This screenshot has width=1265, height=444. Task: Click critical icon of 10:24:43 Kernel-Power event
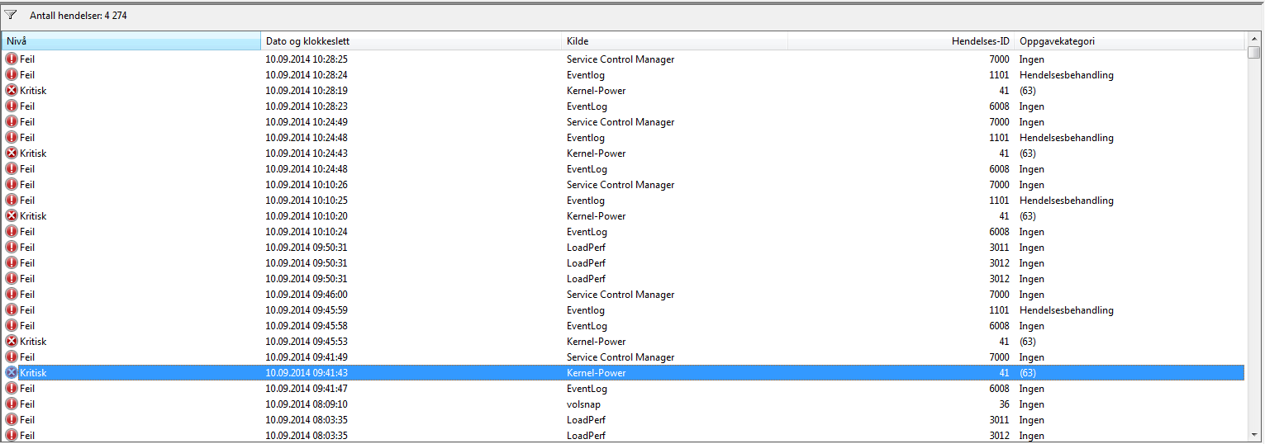[x=12, y=154]
